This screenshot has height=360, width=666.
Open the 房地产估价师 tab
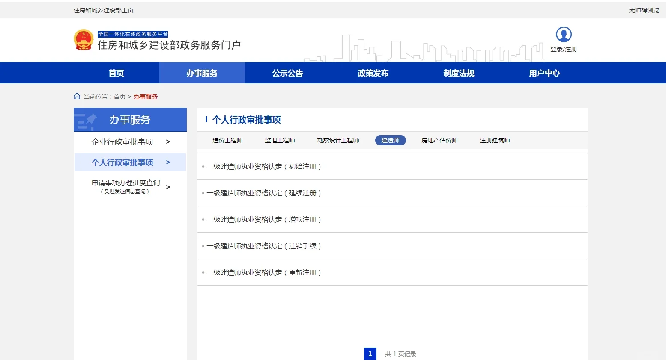pyautogui.click(x=439, y=140)
